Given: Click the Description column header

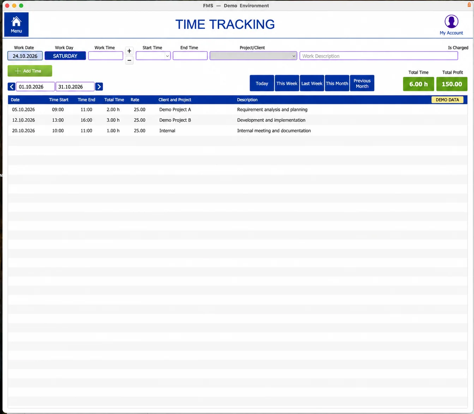Looking at the screenshot, I should pos(247,100).
